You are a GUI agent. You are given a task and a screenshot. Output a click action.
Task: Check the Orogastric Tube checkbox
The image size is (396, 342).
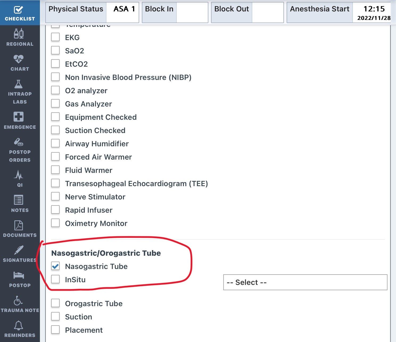pos(55,303)
